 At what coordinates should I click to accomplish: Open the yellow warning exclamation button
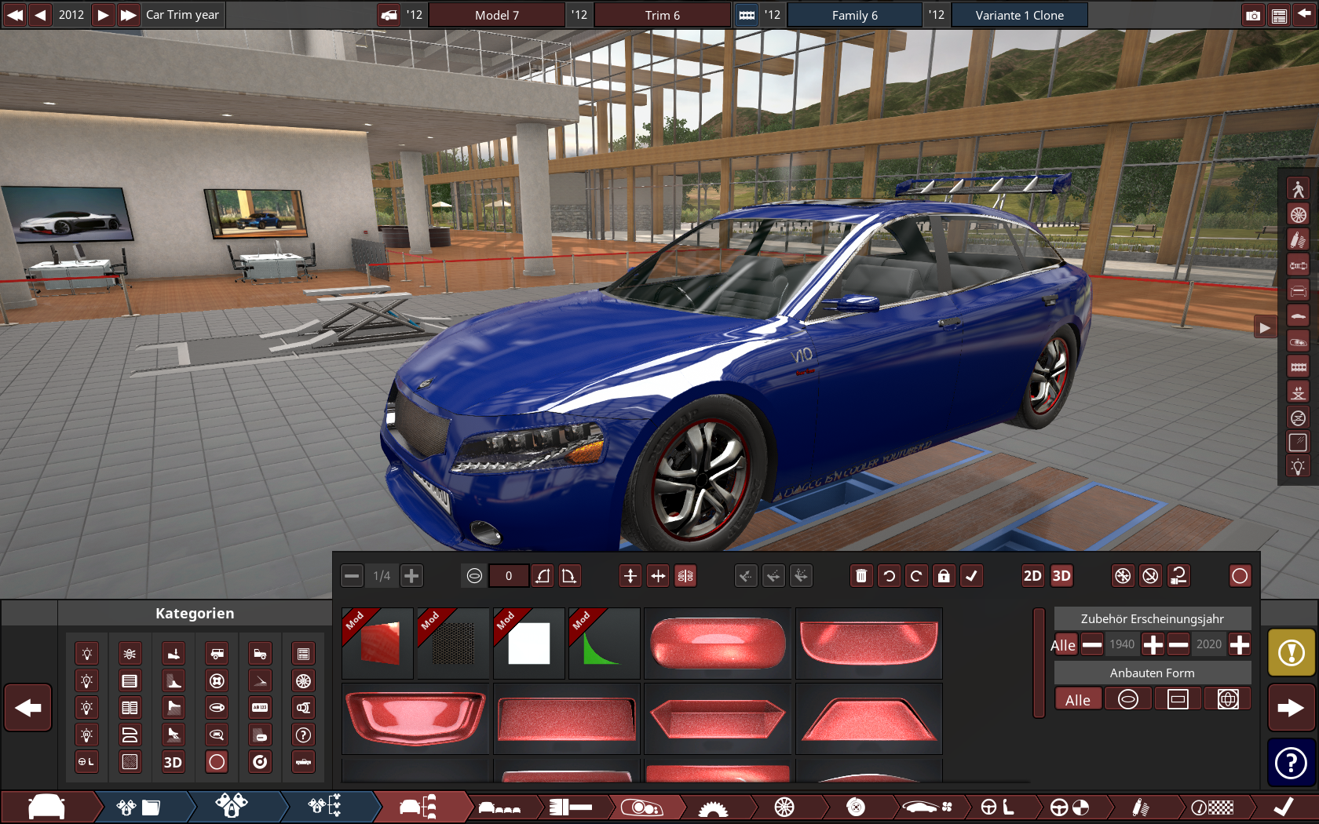[1292, 653]
